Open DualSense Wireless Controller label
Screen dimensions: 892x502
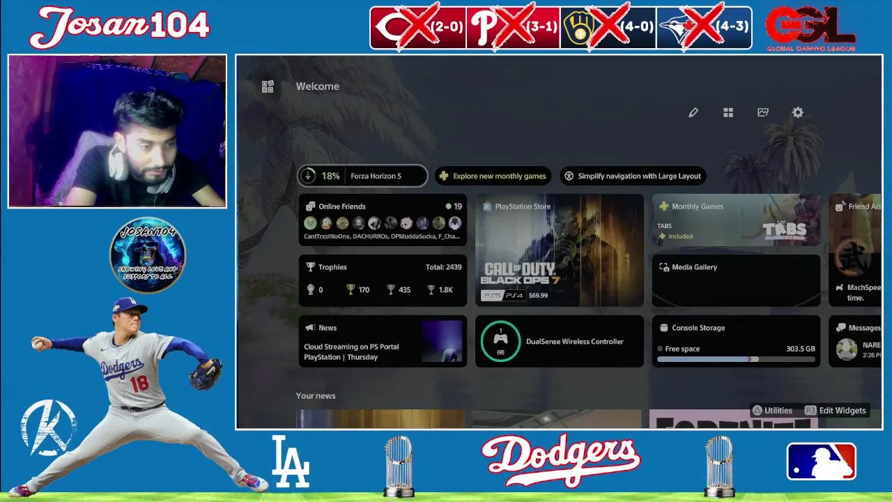575,342
